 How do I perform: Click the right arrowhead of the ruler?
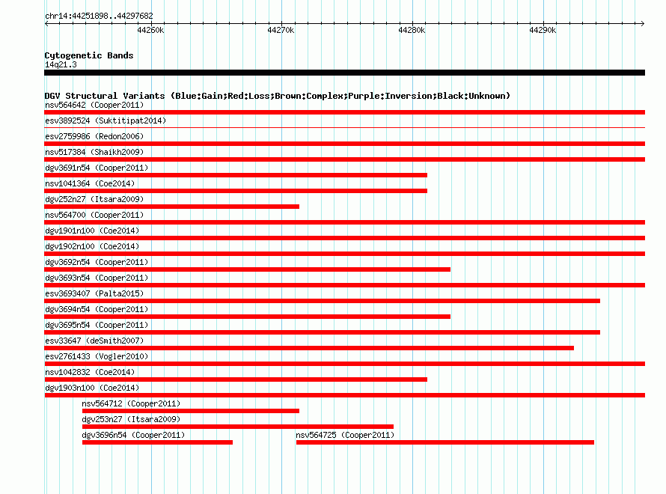[643, 23]
